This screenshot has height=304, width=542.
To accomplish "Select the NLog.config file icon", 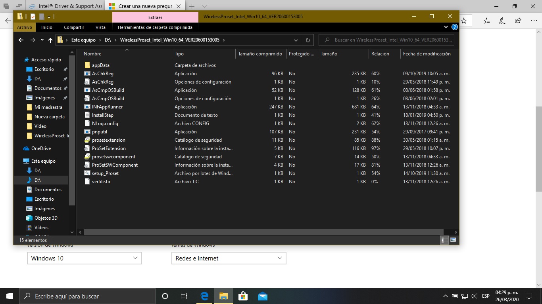I will (x=88, y=123).
